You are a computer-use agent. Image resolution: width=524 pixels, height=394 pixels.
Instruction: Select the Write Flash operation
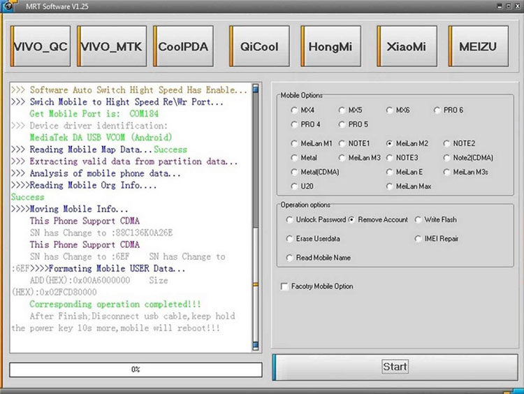[x=435, y=219]
